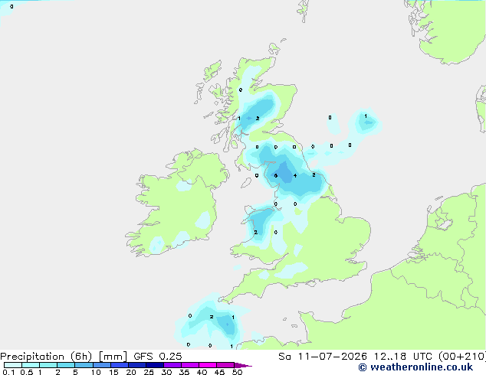Click the '(00+210)' forecast offset text
Viewport: 486px width, 375px height.
tap(462, 357)
